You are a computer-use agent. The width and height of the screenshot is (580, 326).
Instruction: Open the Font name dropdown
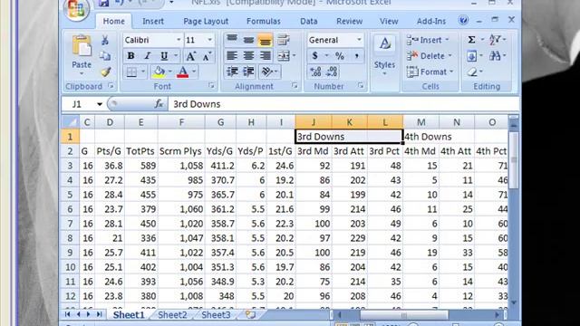[x=179, y=40]
